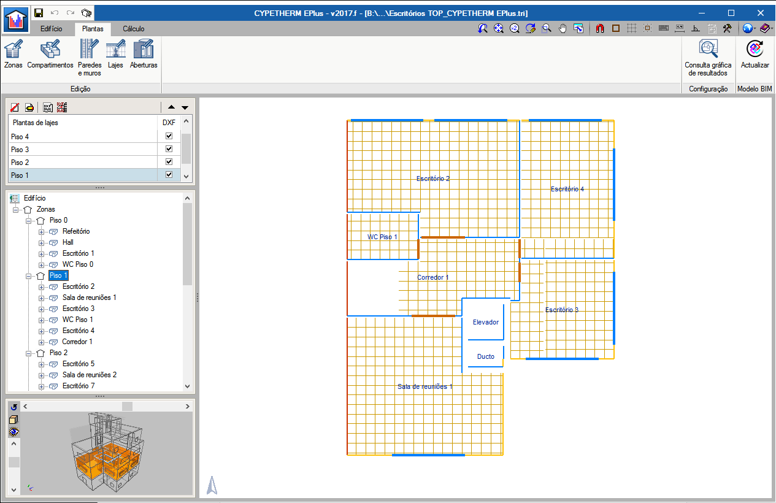Collapse the Piso 0 tree node
The height and width of the screenshot is (503, 776).
(x=28, y=221)
